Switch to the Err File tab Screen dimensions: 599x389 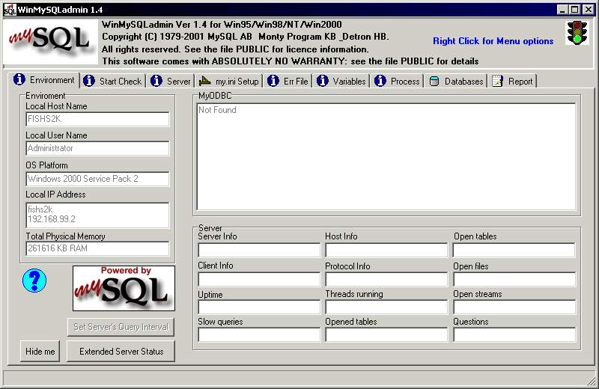(288, 81)
